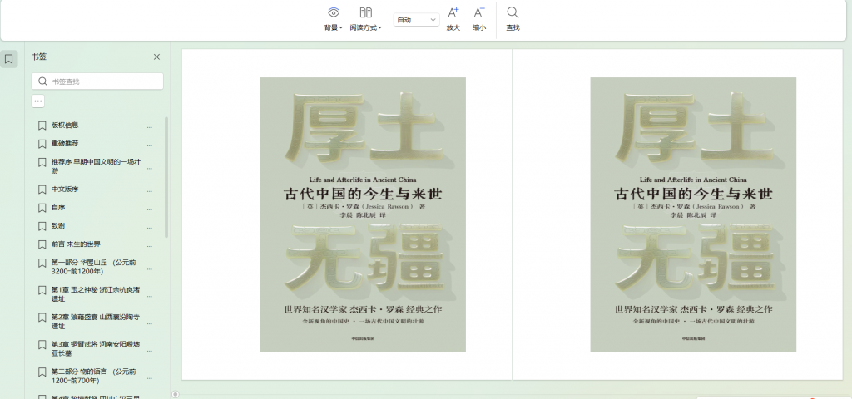
Task: Click the 缩小 zoom out icon
Action: tap(478, 12)
